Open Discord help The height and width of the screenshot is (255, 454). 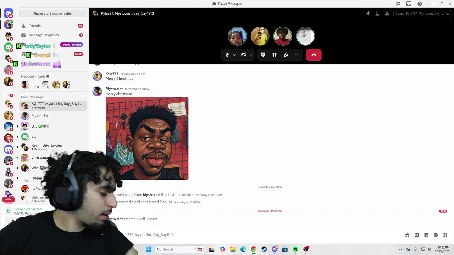[420, 4]
